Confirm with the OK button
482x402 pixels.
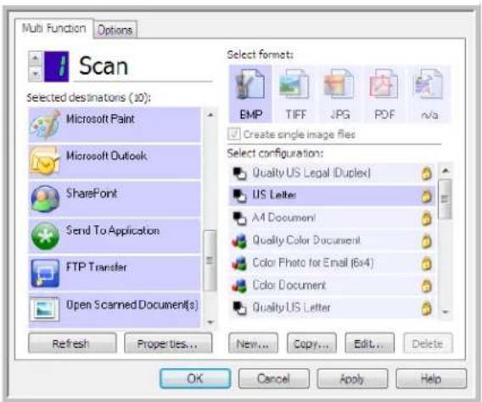195,378
